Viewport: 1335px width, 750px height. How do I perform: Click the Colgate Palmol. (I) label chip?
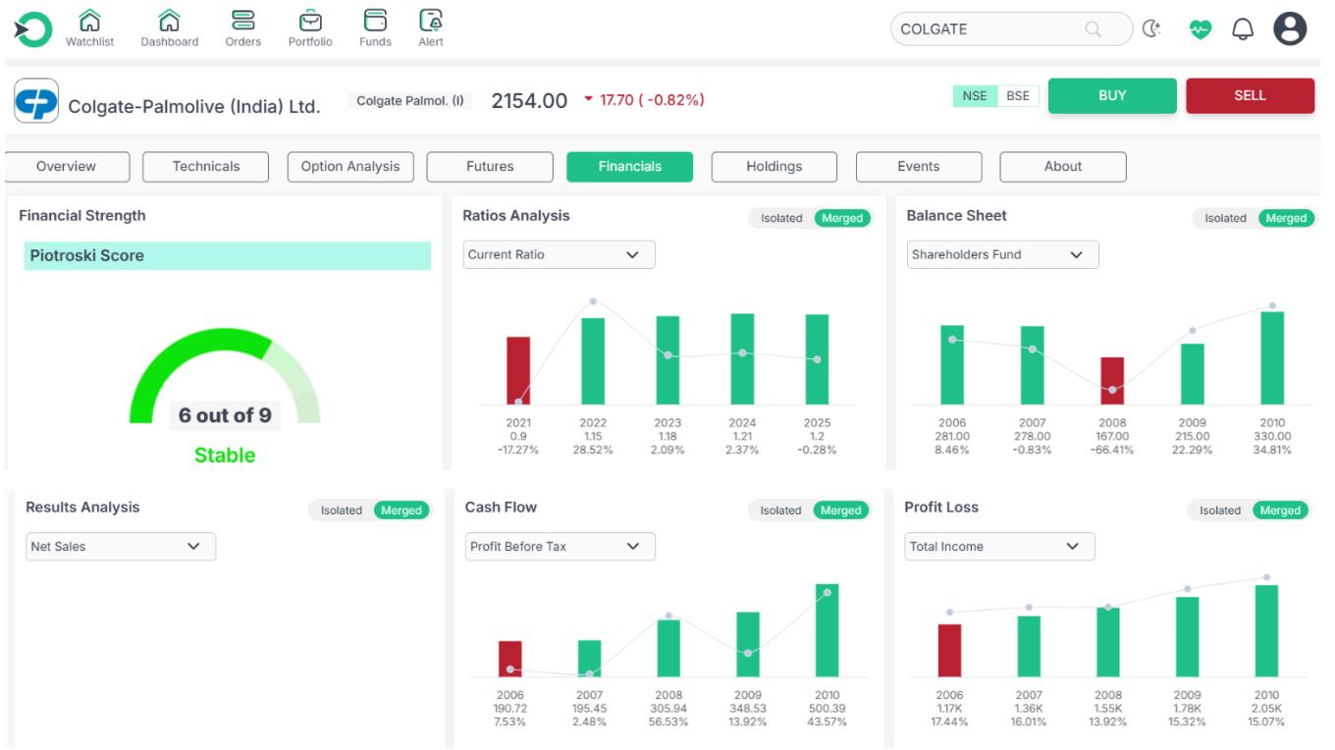coord(410,101)
